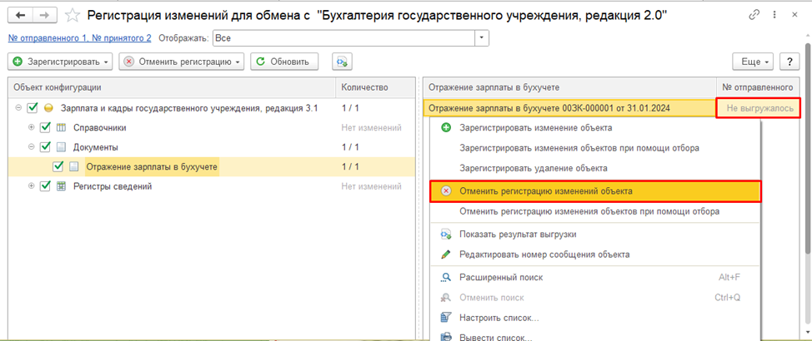Click the Отражение зарплаты в бухучете right column header
The height and width of the screenshot is (341, 812).
click(x=570, y=87)
